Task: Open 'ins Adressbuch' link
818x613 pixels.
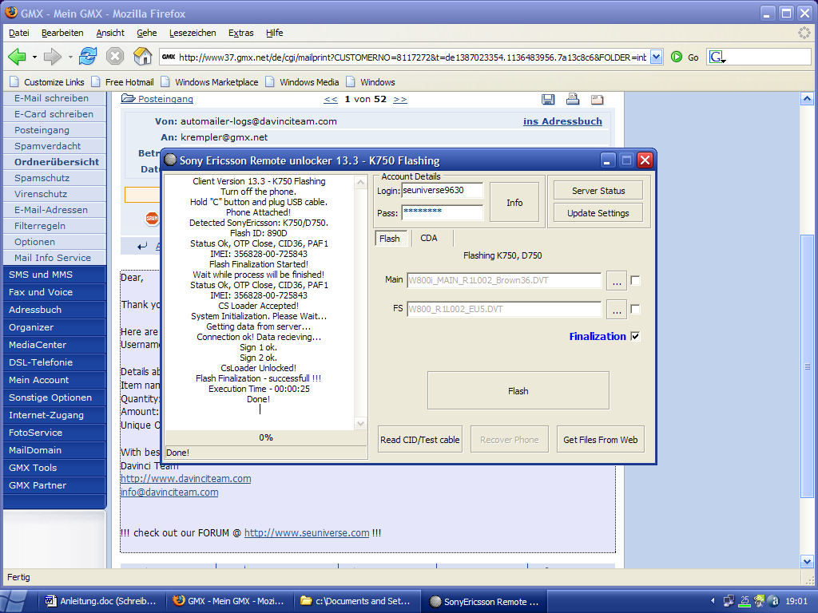Action: (562, 121)
